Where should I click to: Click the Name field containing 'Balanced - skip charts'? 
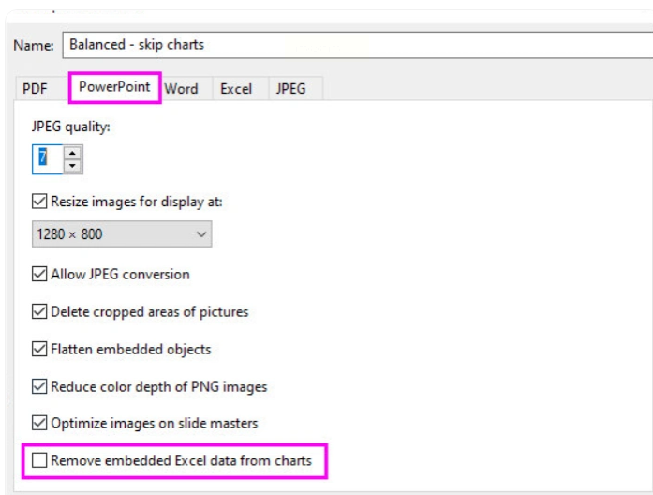tap(357, 45)
